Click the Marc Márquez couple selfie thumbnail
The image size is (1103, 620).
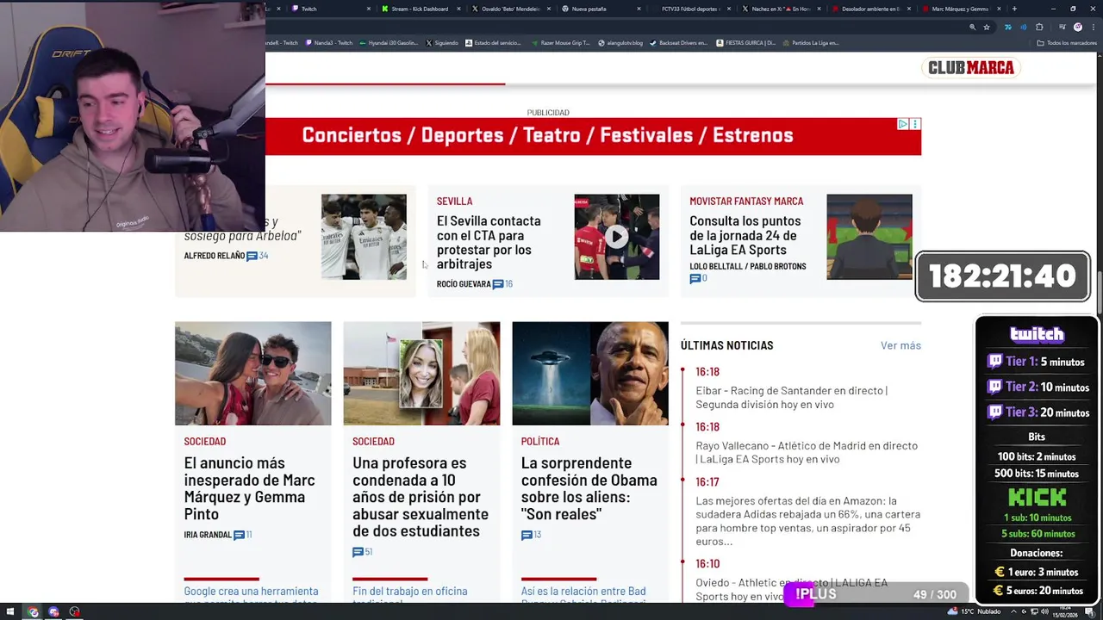(252, 373)
